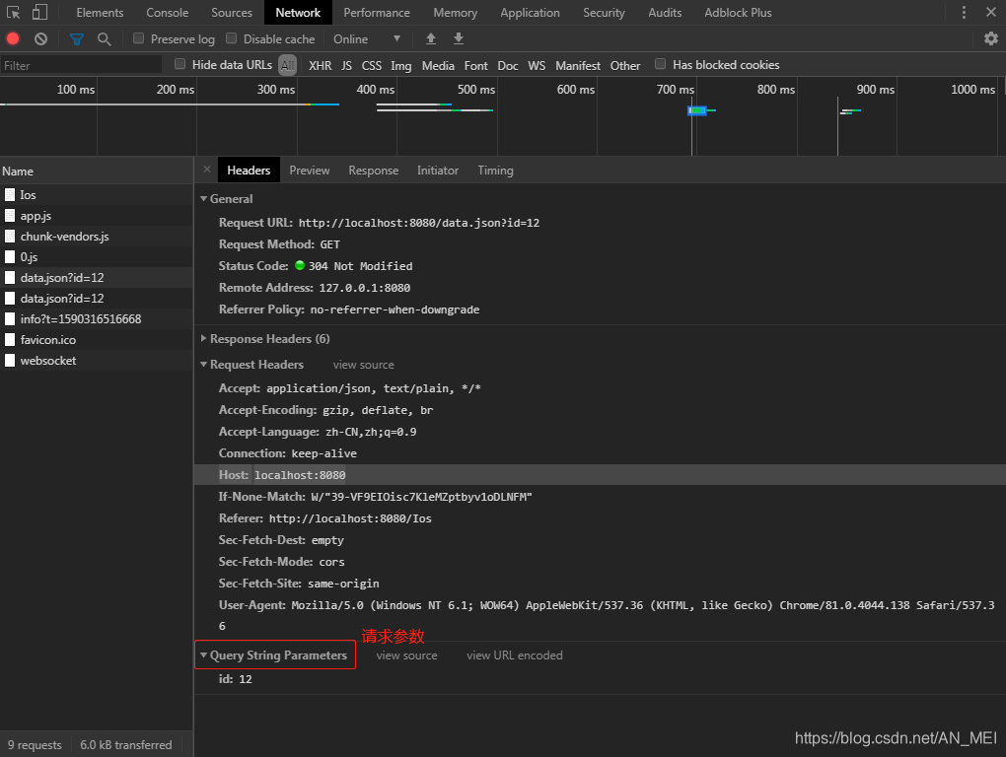Filter requests by WS type
This screenshot has width=1006, height=757.
537,65
